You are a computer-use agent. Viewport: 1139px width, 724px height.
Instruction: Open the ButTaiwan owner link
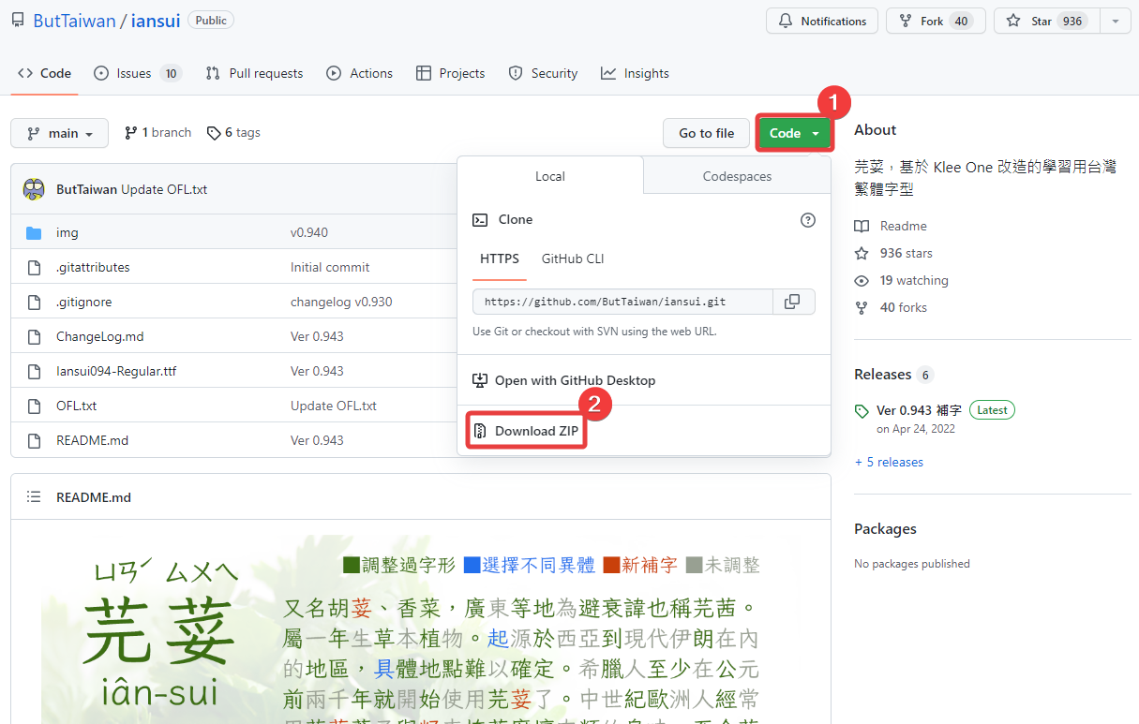click(x=74, y=21)
